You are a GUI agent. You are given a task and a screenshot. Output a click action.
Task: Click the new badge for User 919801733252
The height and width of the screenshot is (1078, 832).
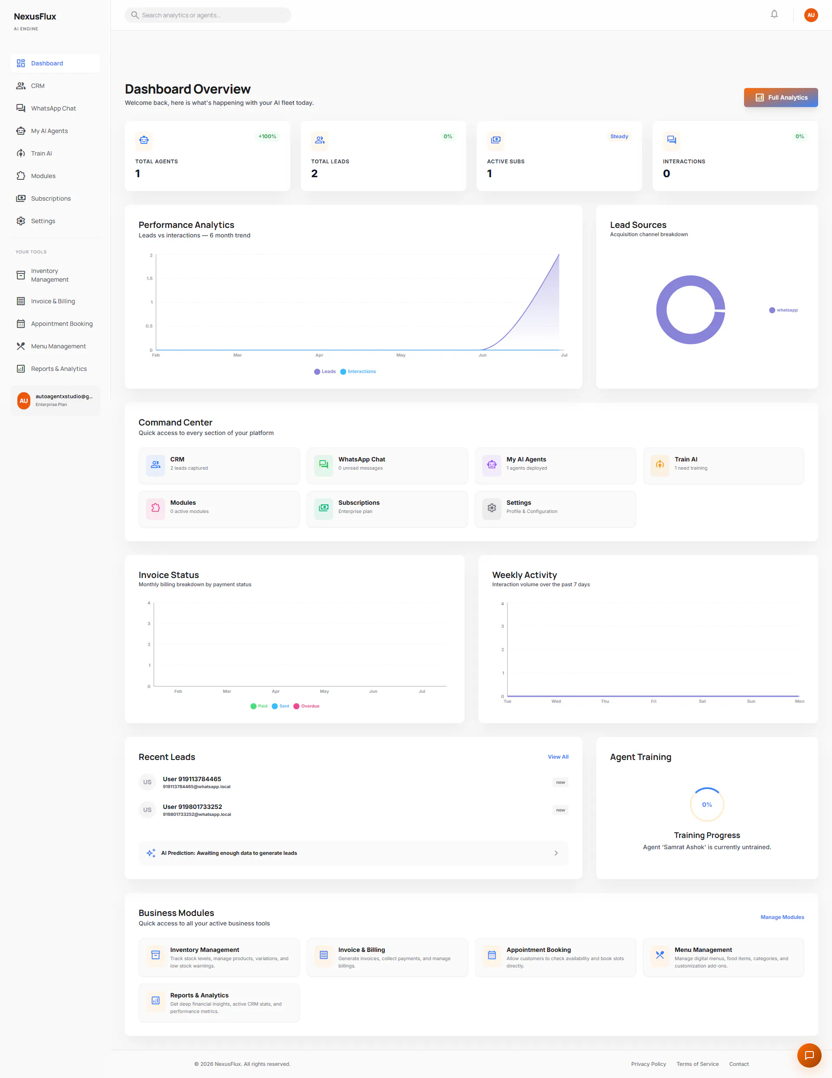tap(560, 810)
